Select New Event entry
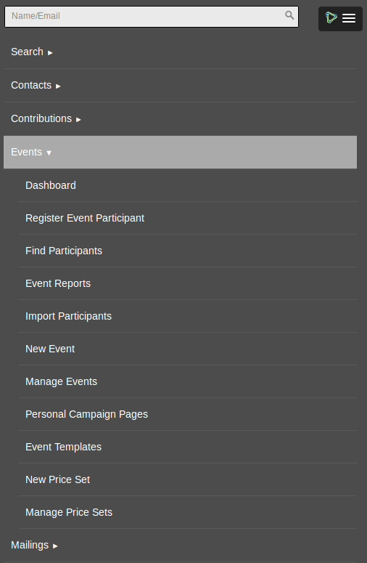The width and height of the screenshot is (367, 563). (x=187, y=349)
